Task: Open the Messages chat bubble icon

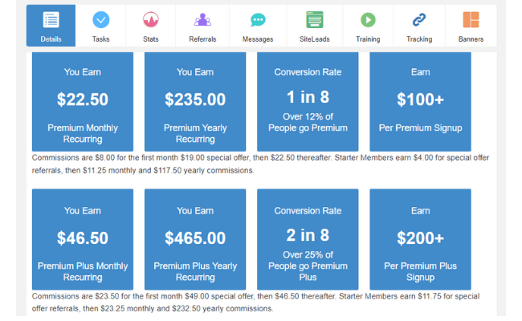Action: 258,20
